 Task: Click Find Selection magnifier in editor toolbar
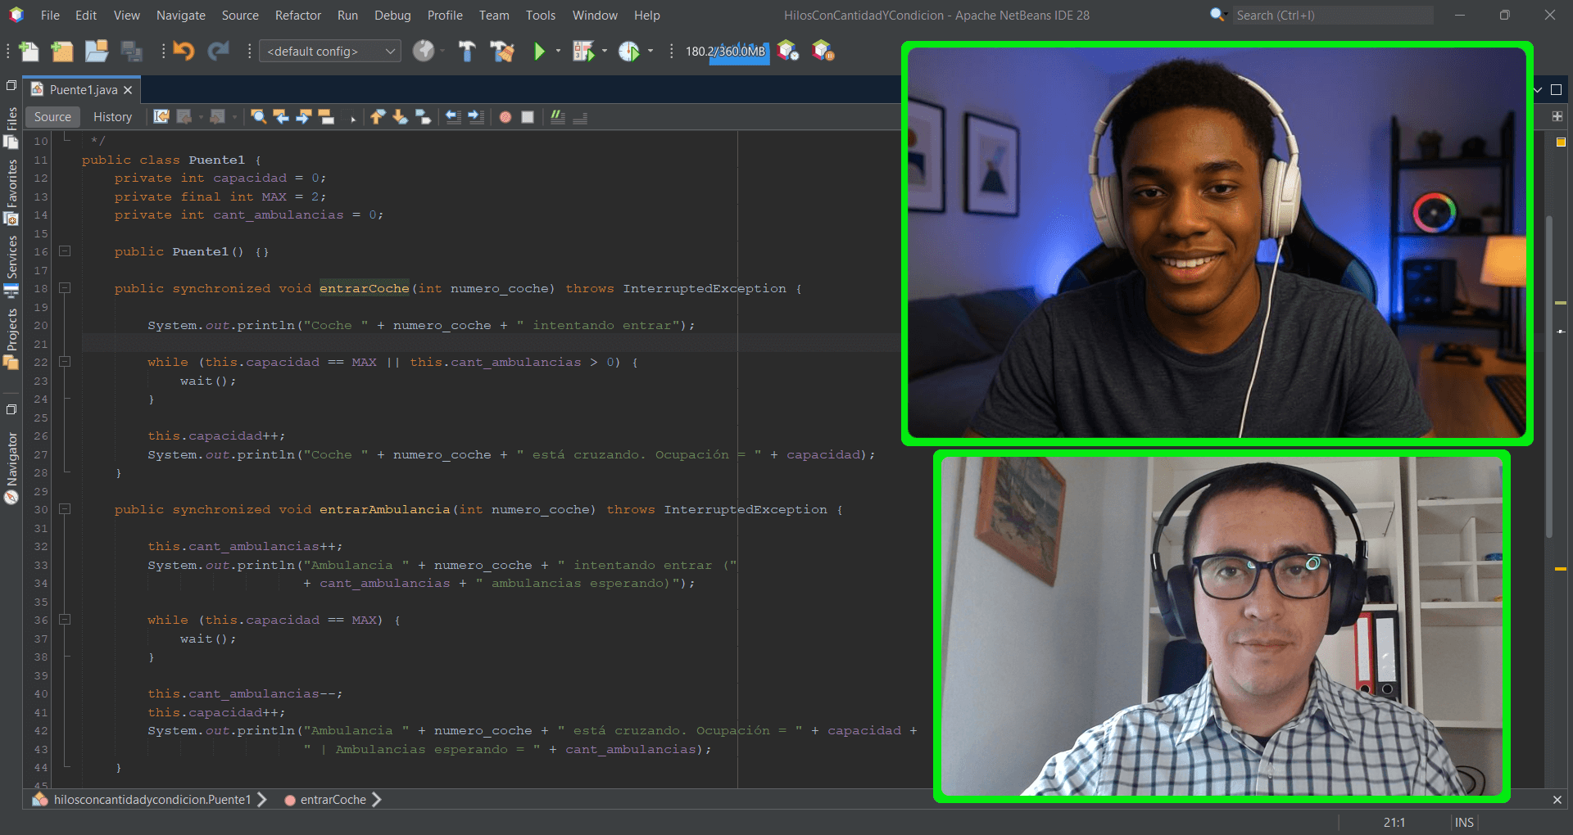click(x=258, y=117)
